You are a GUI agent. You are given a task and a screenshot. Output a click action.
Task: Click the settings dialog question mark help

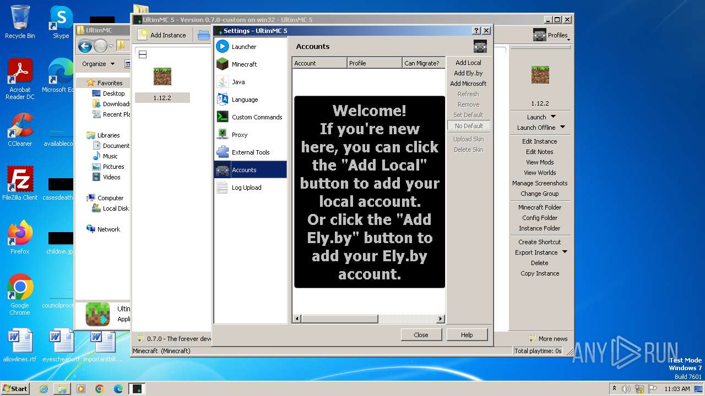click(x=476, y=31)
